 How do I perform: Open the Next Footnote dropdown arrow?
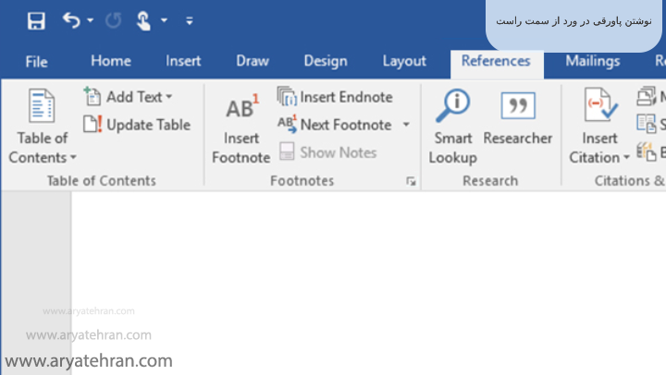point(405,126)
